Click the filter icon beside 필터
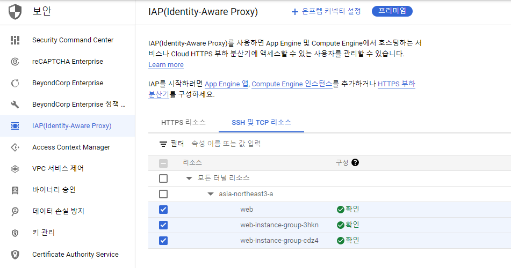This screenshot has width=511, height=268. 163,144
